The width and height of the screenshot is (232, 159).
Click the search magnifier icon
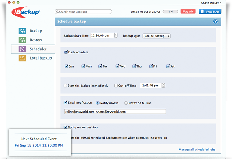[57, 12]
